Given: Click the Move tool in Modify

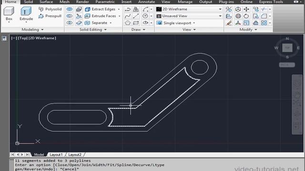Looking at the screenshot, I should 246,9.
